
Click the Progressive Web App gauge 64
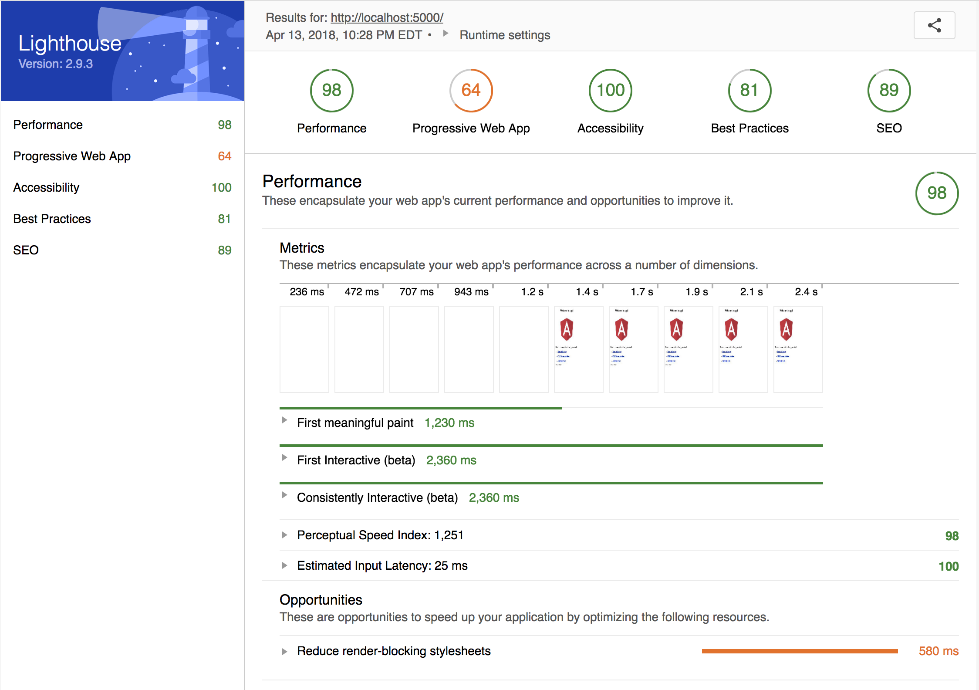pos(471,91)
